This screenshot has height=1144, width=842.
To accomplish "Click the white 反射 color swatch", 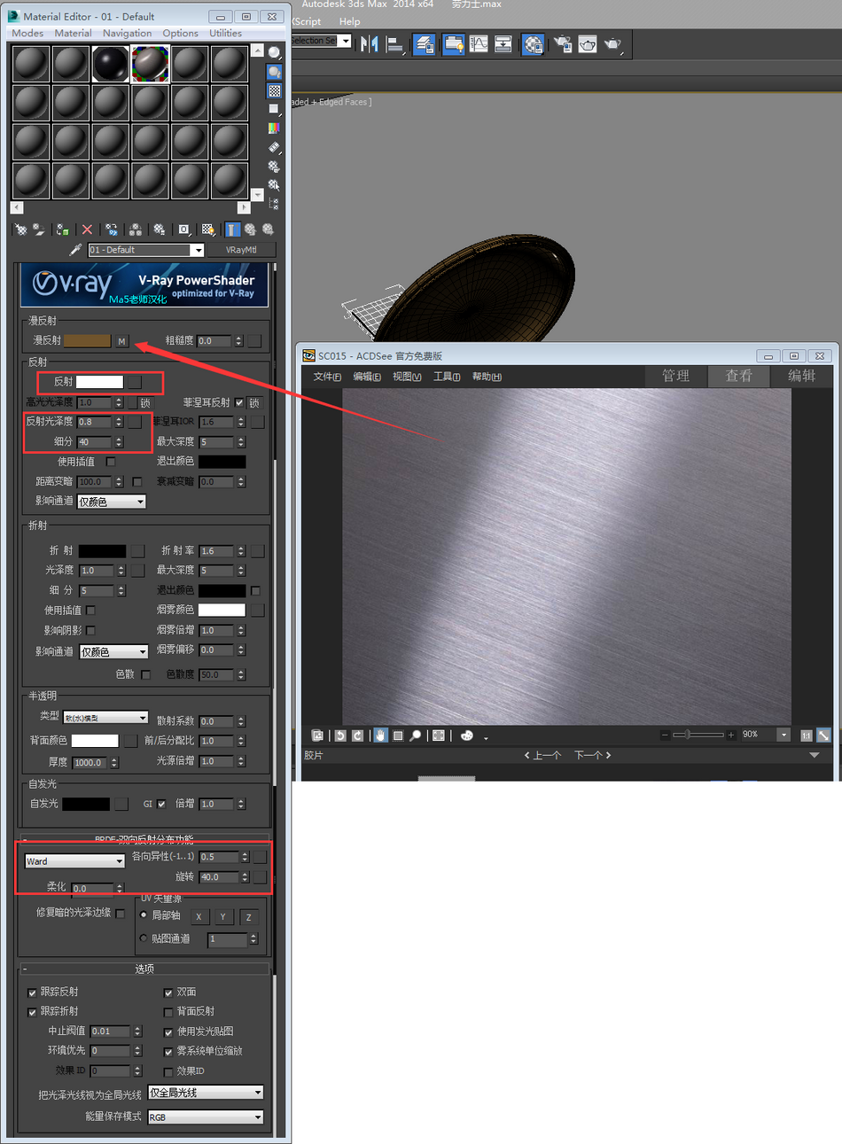I will pyautogui.click(x=99, y=382).
